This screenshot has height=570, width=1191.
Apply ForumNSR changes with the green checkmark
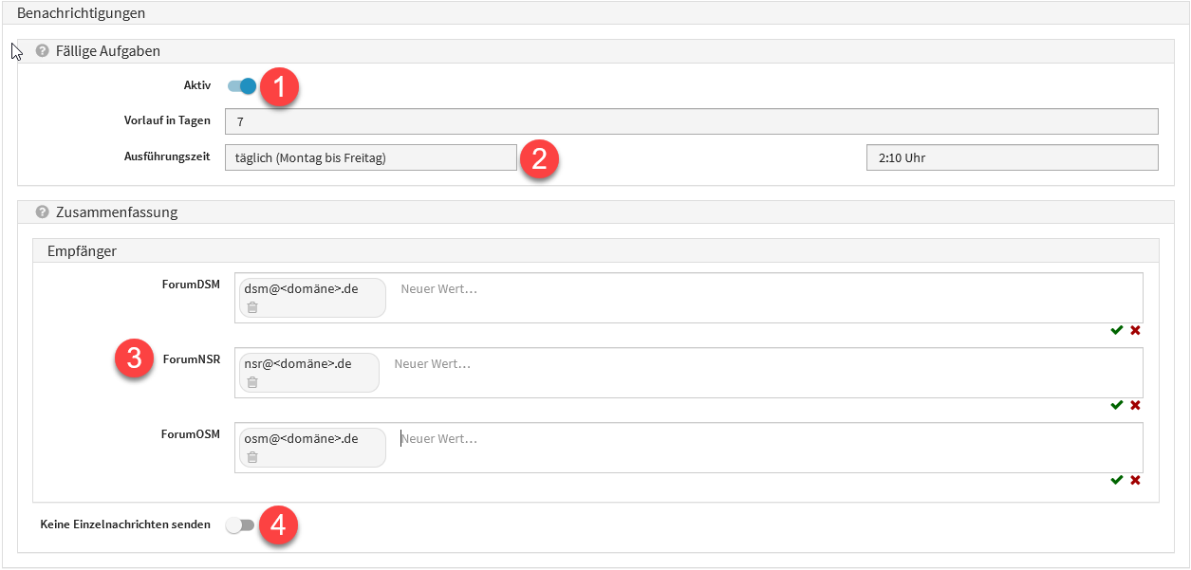[x=1117, y=405]
